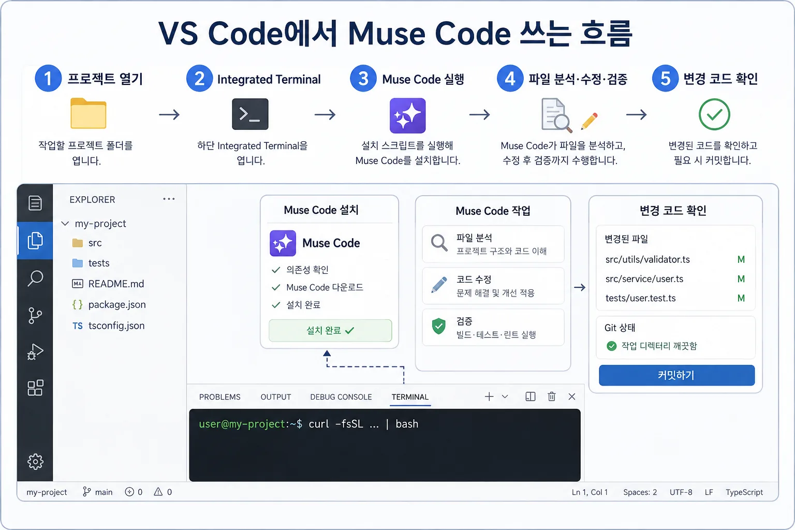Split the terminal panel

(531, 396)
